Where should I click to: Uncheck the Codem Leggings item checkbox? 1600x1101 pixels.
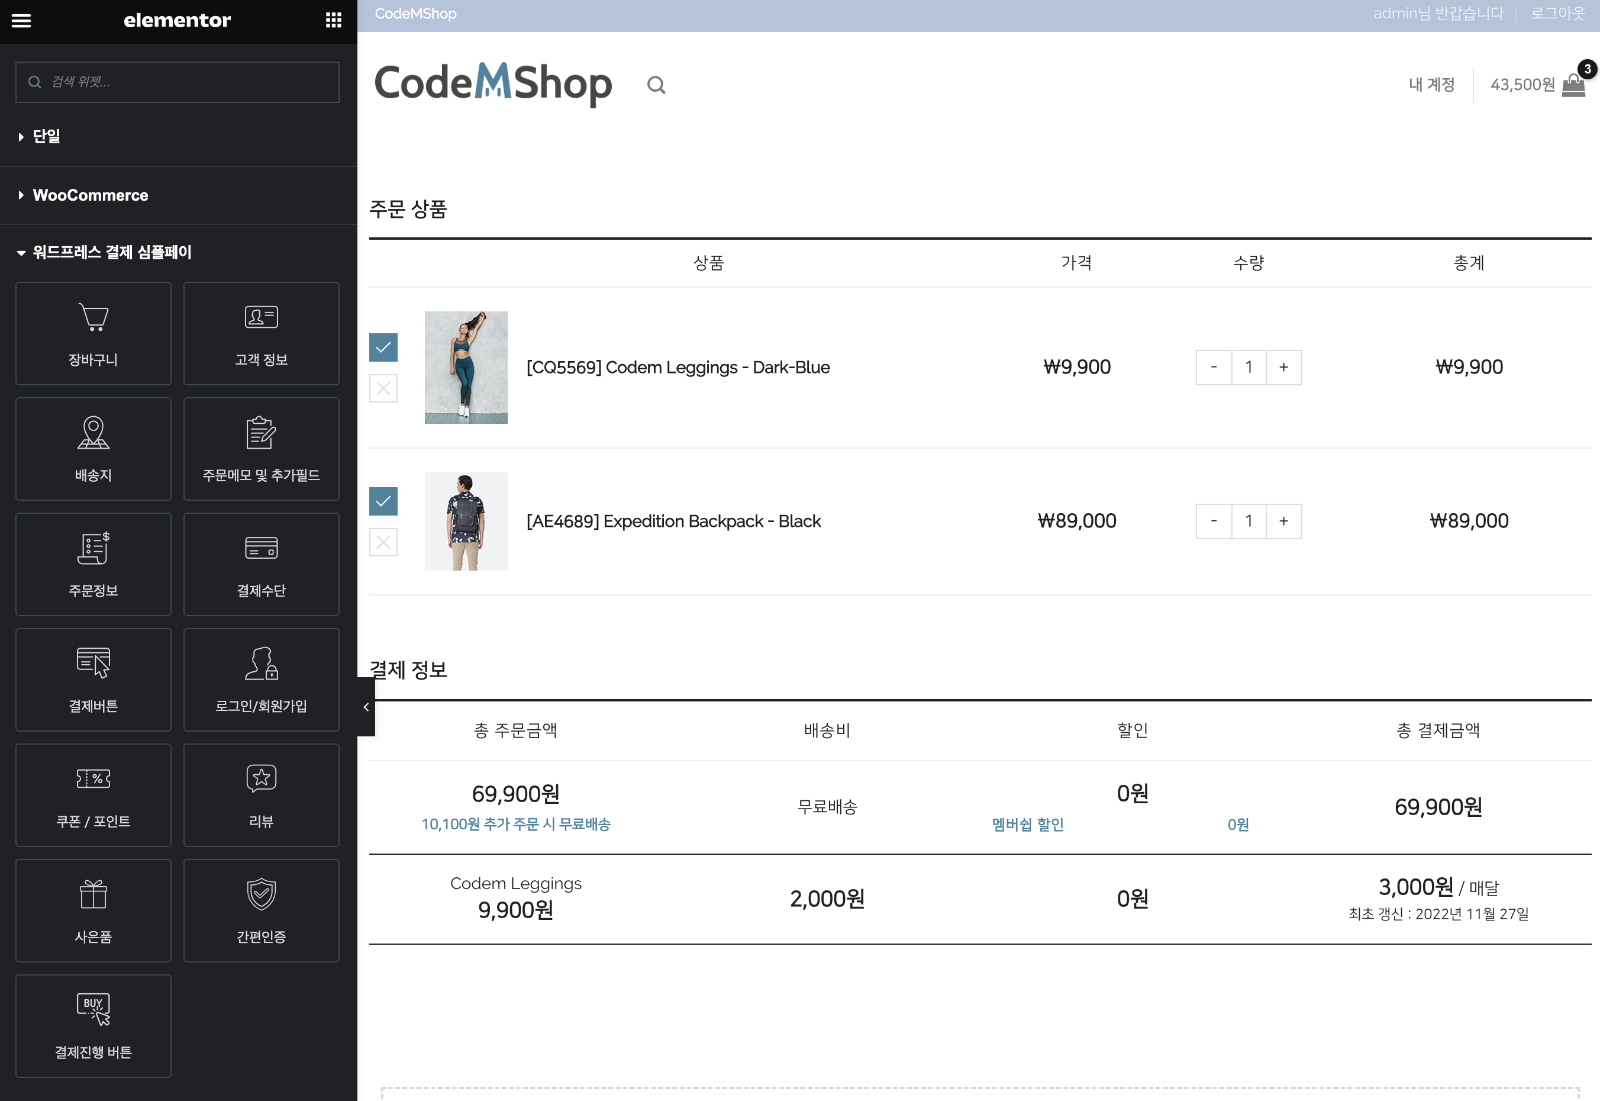point(383,347)
